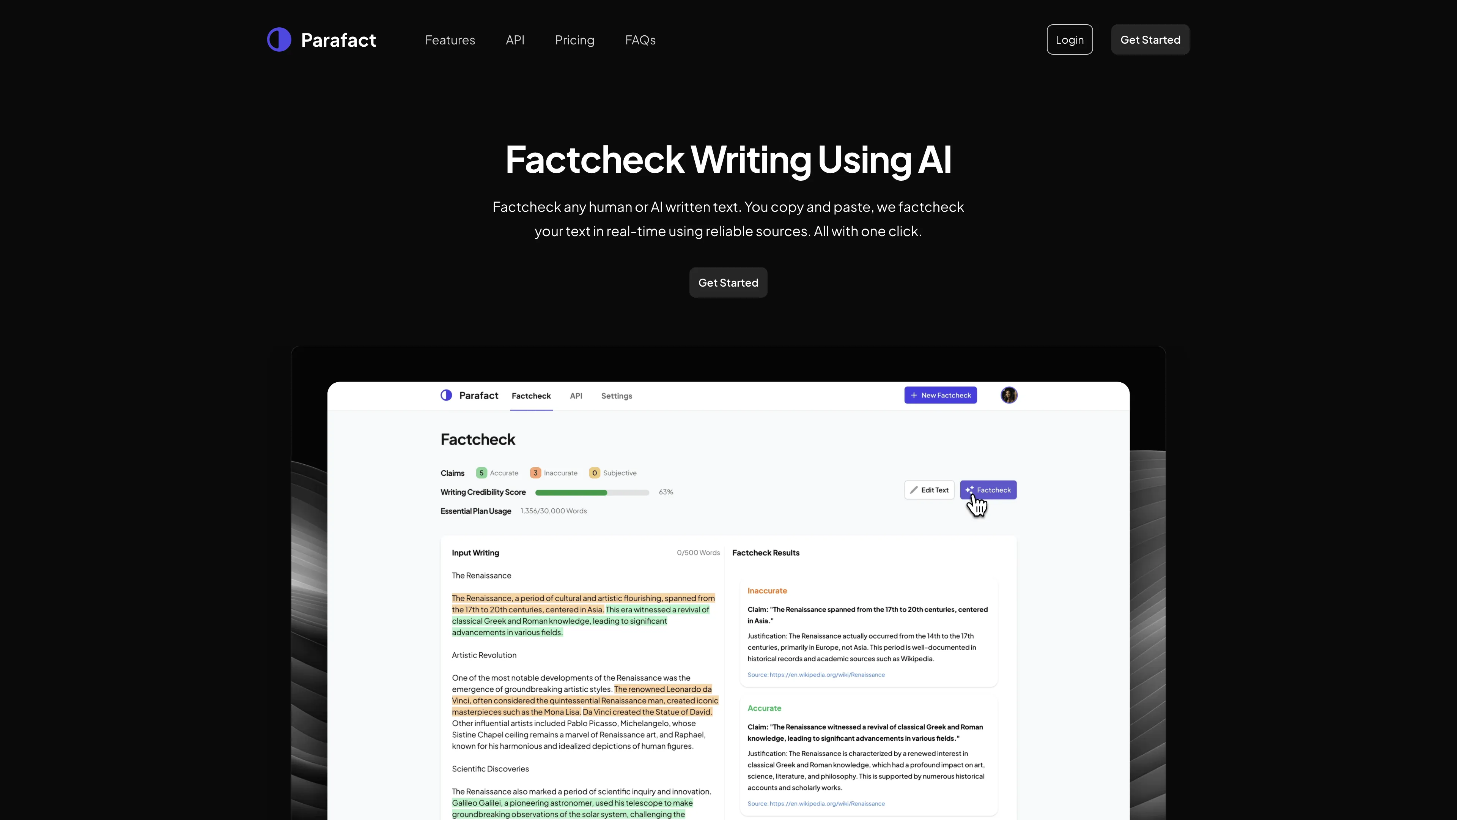The image size is (1457, 820).
Task: Expand Essential Plan Usage details
Action: click(475, 511)
